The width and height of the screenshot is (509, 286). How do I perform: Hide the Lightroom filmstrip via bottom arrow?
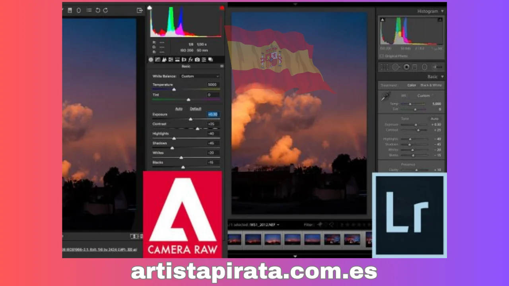pyautogui.click(x=295, y=256)
